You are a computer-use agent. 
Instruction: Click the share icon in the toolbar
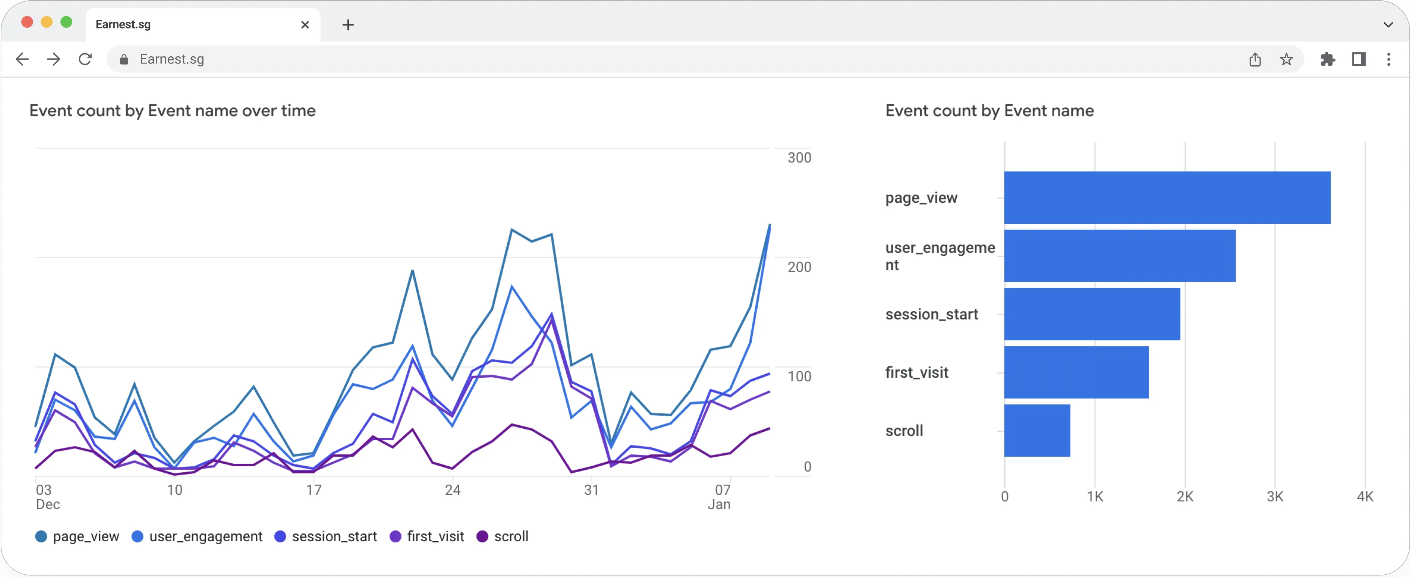pyautogui.click(x=1255, y=59)
